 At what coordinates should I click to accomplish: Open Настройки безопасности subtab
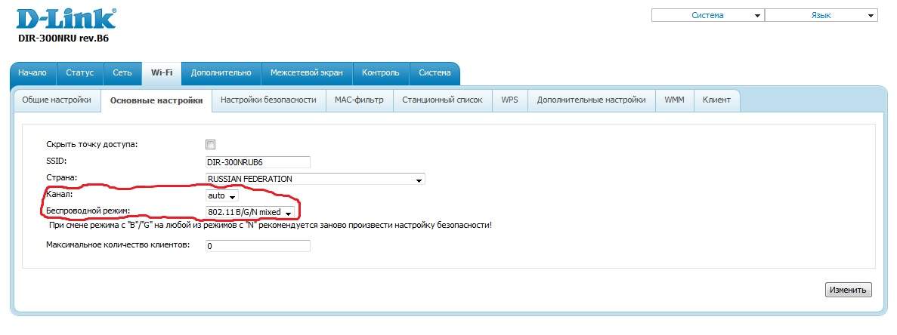pyautogui.click(x=268, y=100)
